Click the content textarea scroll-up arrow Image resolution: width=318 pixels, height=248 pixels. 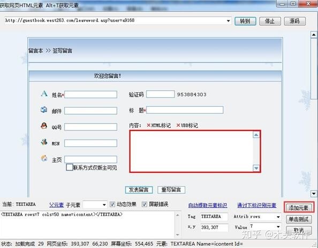256,135
